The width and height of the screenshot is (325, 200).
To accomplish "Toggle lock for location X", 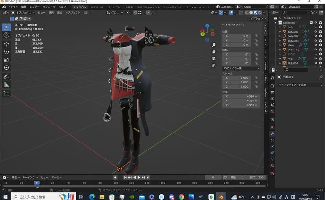I will click(x=257, y=36).
